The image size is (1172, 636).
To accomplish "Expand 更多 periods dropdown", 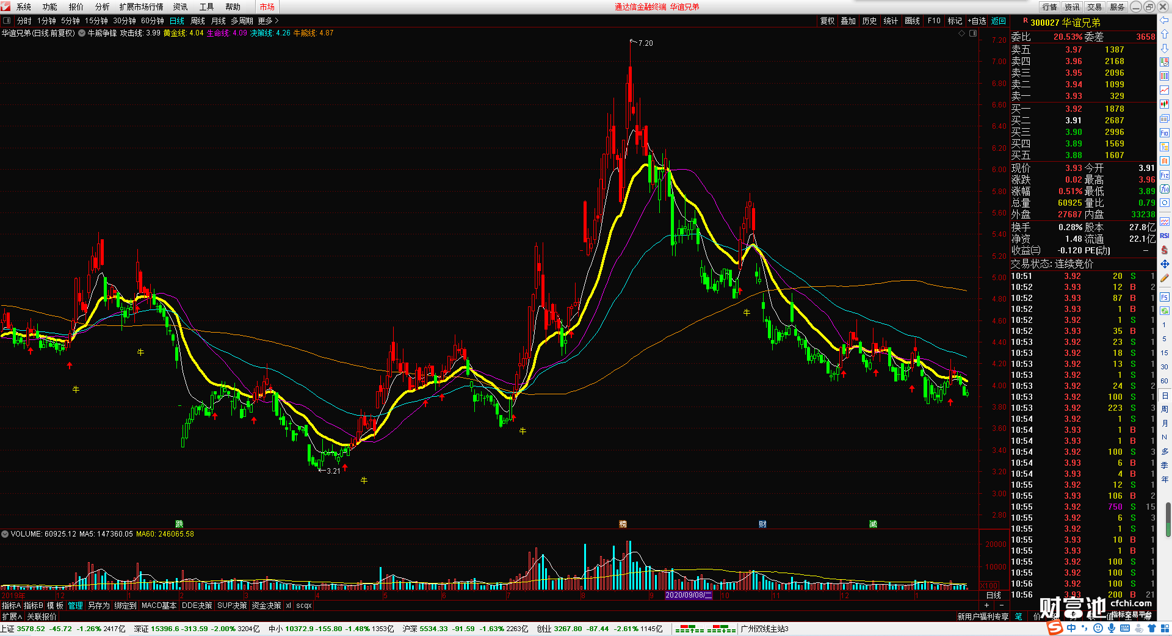I will click(x=267, y=21).
